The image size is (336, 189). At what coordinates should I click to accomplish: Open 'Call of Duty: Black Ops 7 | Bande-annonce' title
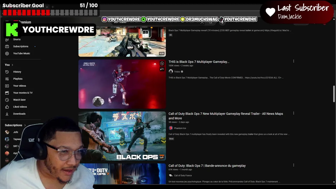click(x=207, y=166)
